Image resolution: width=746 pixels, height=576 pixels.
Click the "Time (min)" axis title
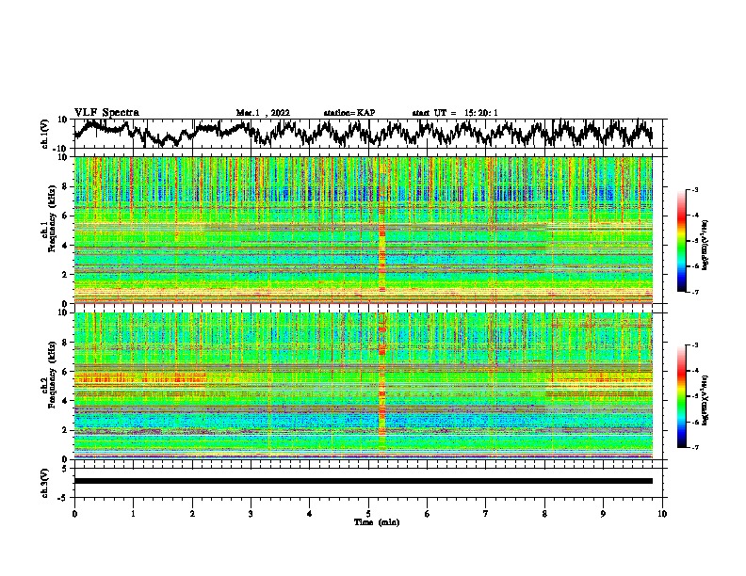(x=377, y=522)
